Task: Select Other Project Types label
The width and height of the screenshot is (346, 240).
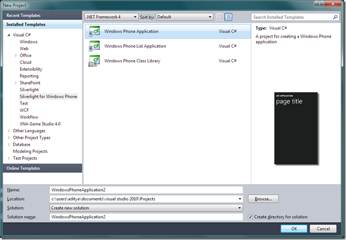Action: (32, 138)
